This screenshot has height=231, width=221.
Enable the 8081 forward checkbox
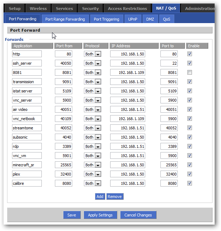pyautogui.click(x=189, y=72)
